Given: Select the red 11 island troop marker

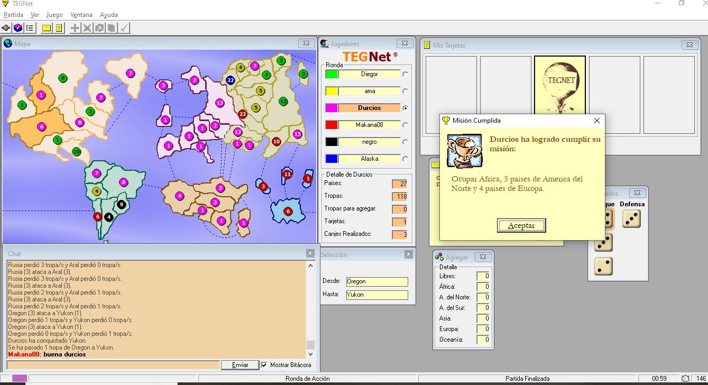Looking at the screenshot, I should click(287, 174).
